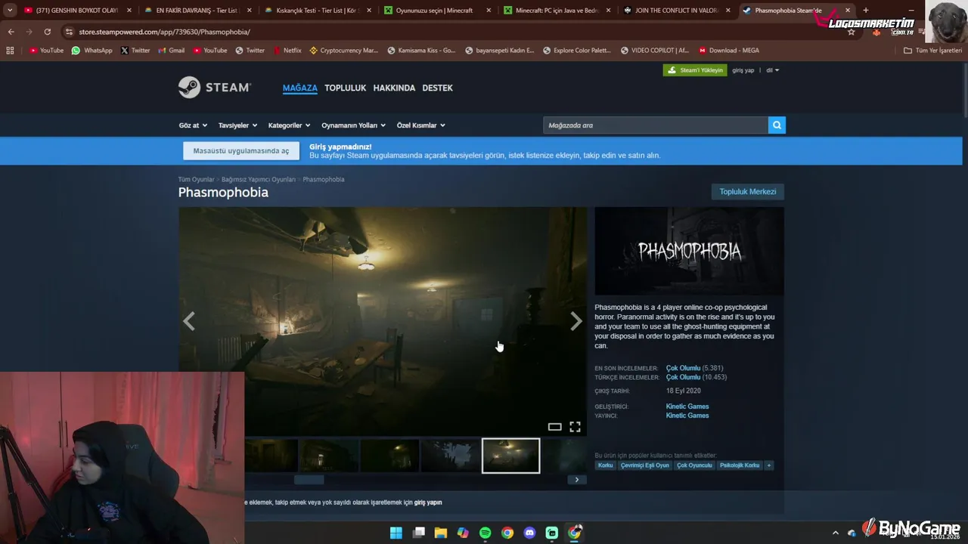This screenshot has width=968, height=544.
Task: Open the Gmail bookmark
Action: pyautogui.click(x=171, y=51)
